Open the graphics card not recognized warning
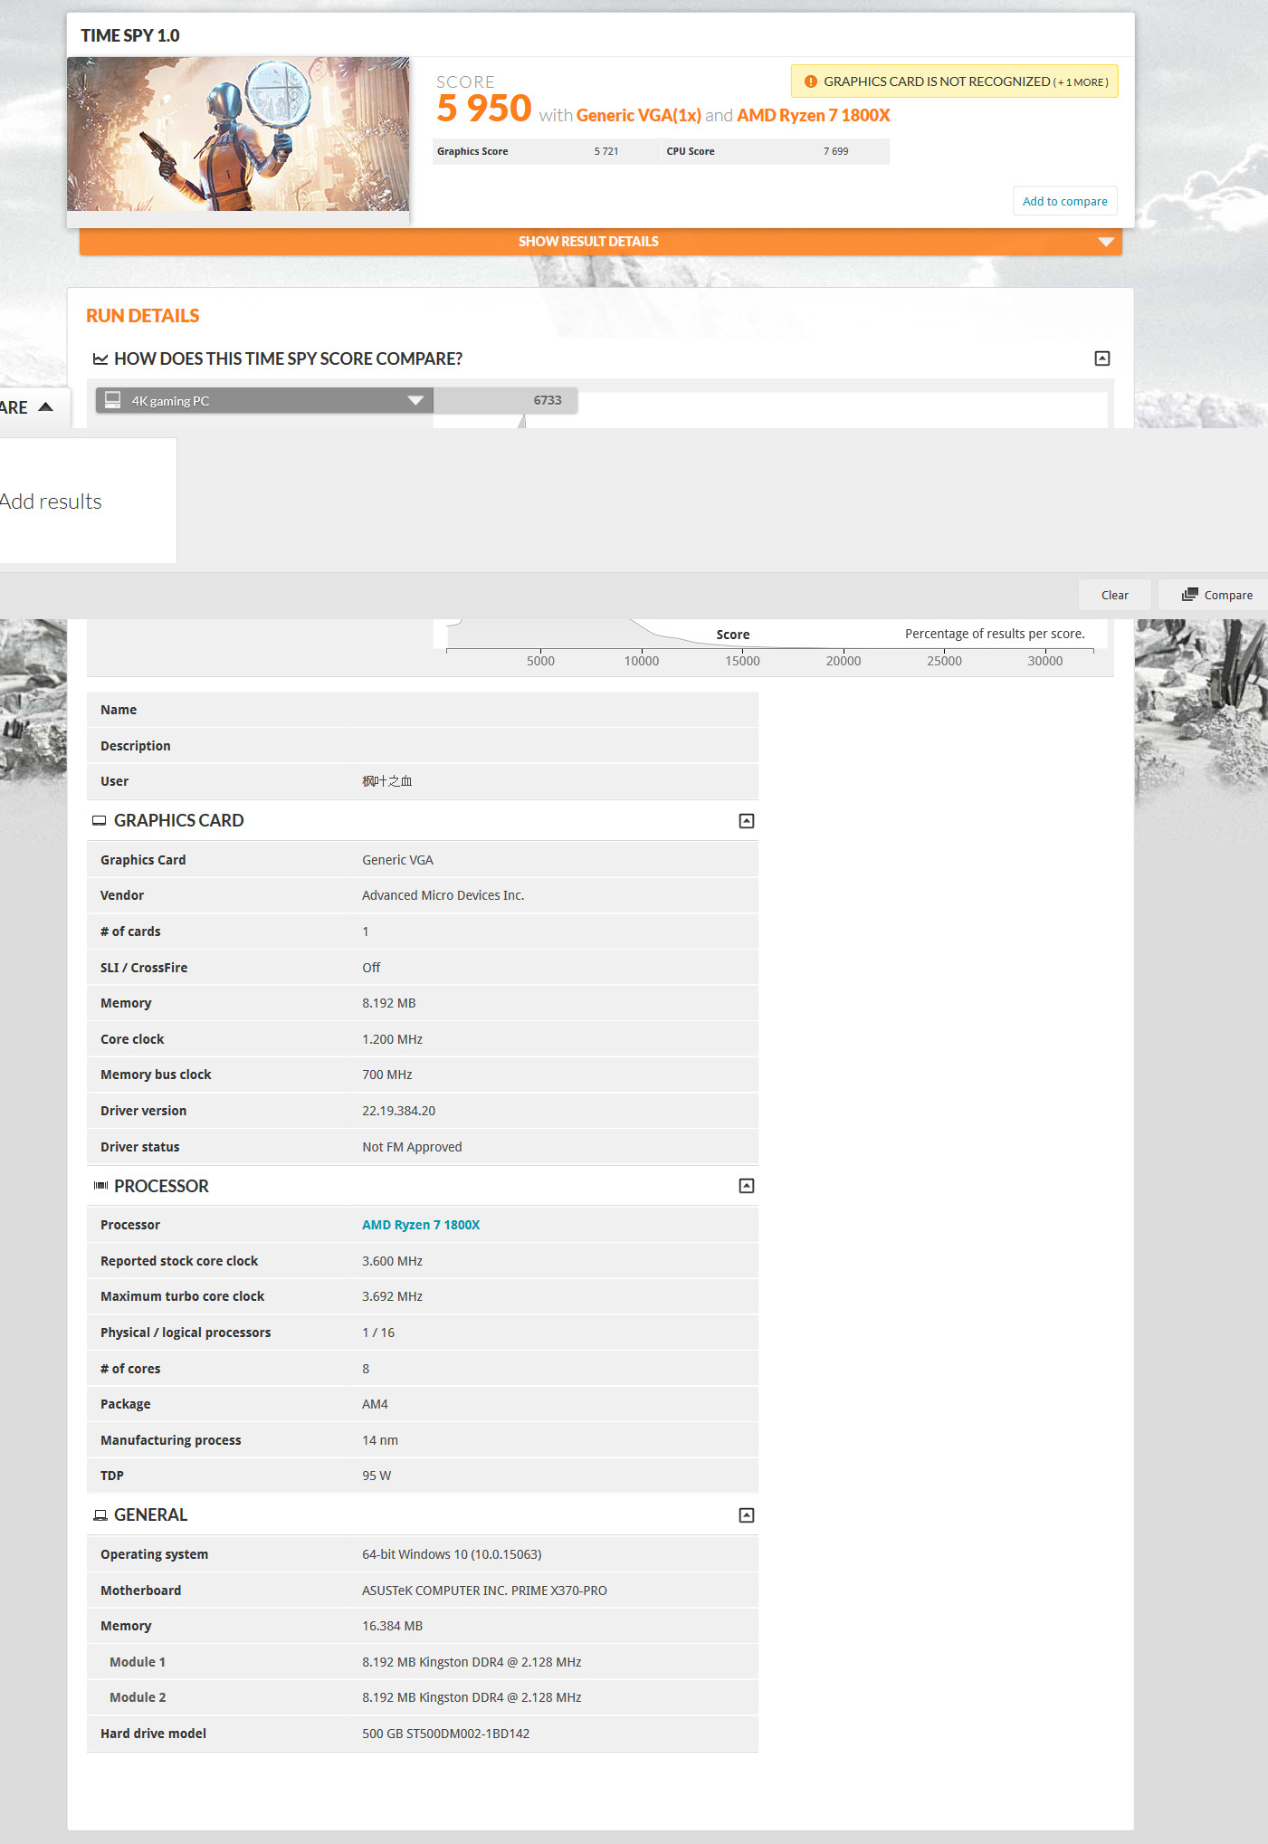This screenshot has width=1268, height=1844. point(954,81)
